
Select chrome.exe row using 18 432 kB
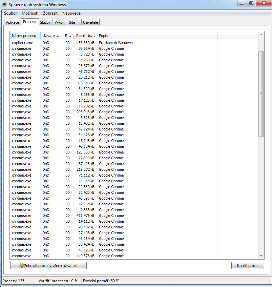tap(114, 123)
